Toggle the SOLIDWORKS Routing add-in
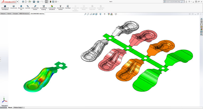Screen dimensions: 203x109 coord(44,8)
